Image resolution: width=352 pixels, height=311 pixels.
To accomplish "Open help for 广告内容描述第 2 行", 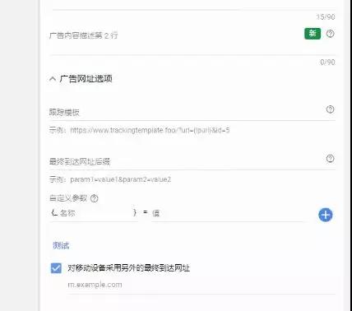I will (330, 34).
